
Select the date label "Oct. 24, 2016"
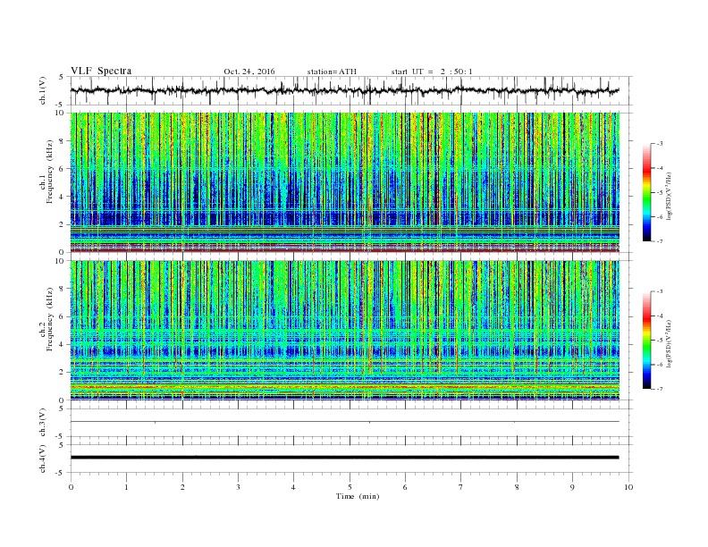pos(249,72)
